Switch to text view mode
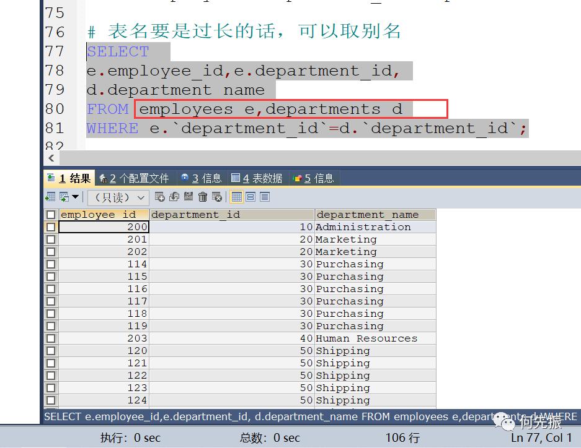 [265, 197]
